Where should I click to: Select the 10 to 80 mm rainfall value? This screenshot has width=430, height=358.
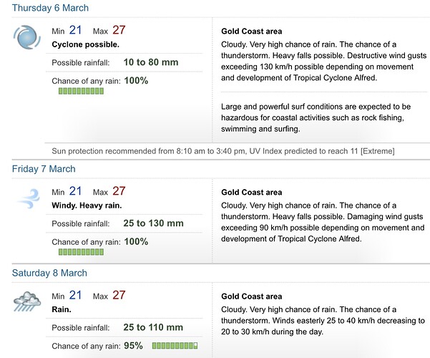pyautogui.click(x=151, y=62)
